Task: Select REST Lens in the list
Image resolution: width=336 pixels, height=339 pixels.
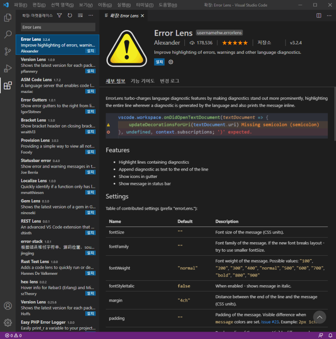Action: pos(57,227)
